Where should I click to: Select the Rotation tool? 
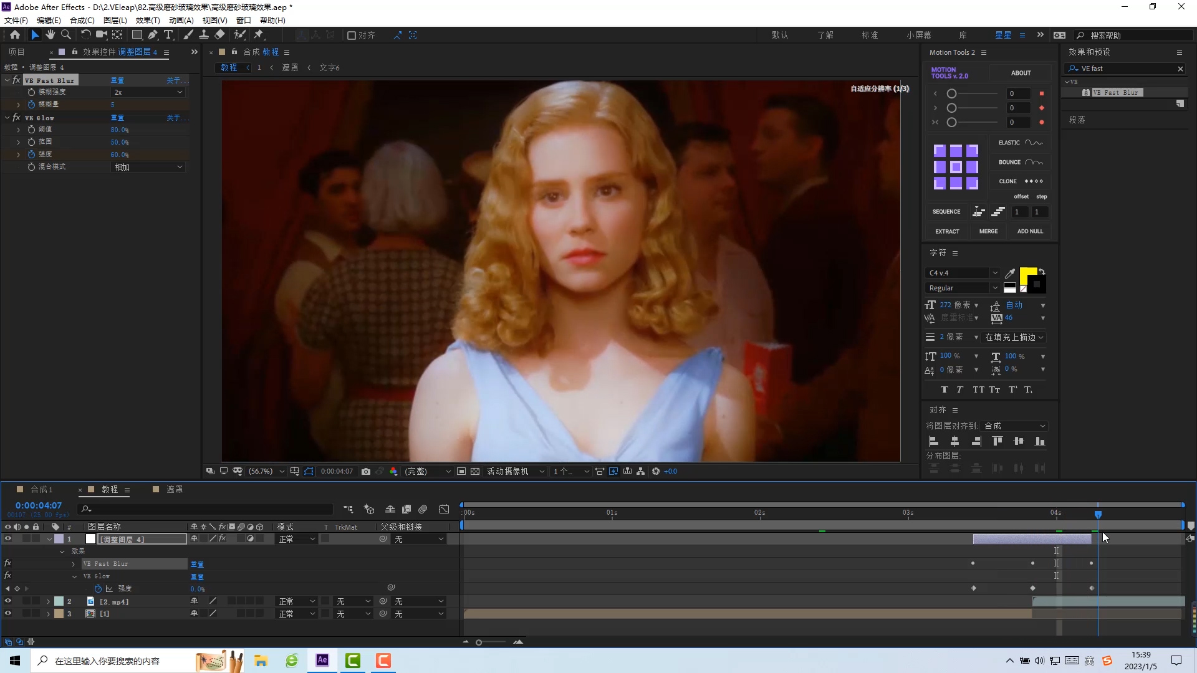(85, 35)
